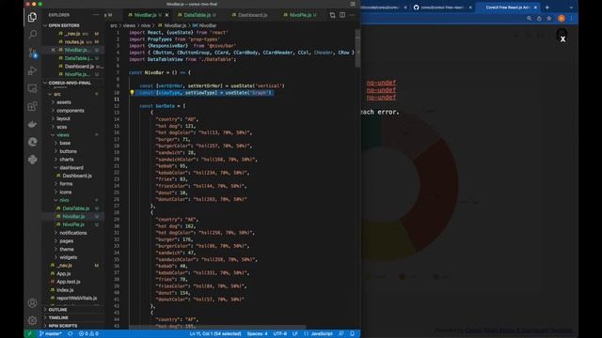Image resolution: width=602 pixels, height=338 pixels.
Task: Expand the OUTLINE section
Action: click(57, 310)
